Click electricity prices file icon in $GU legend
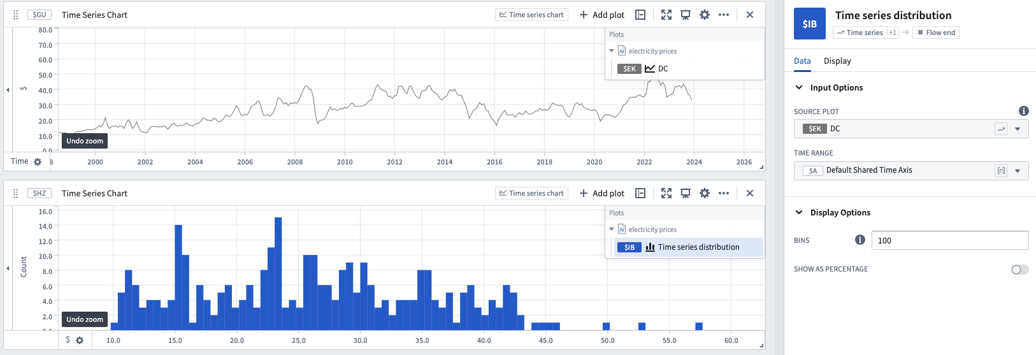This screenshot has width=1036, height=355. (x=622, y=51)
